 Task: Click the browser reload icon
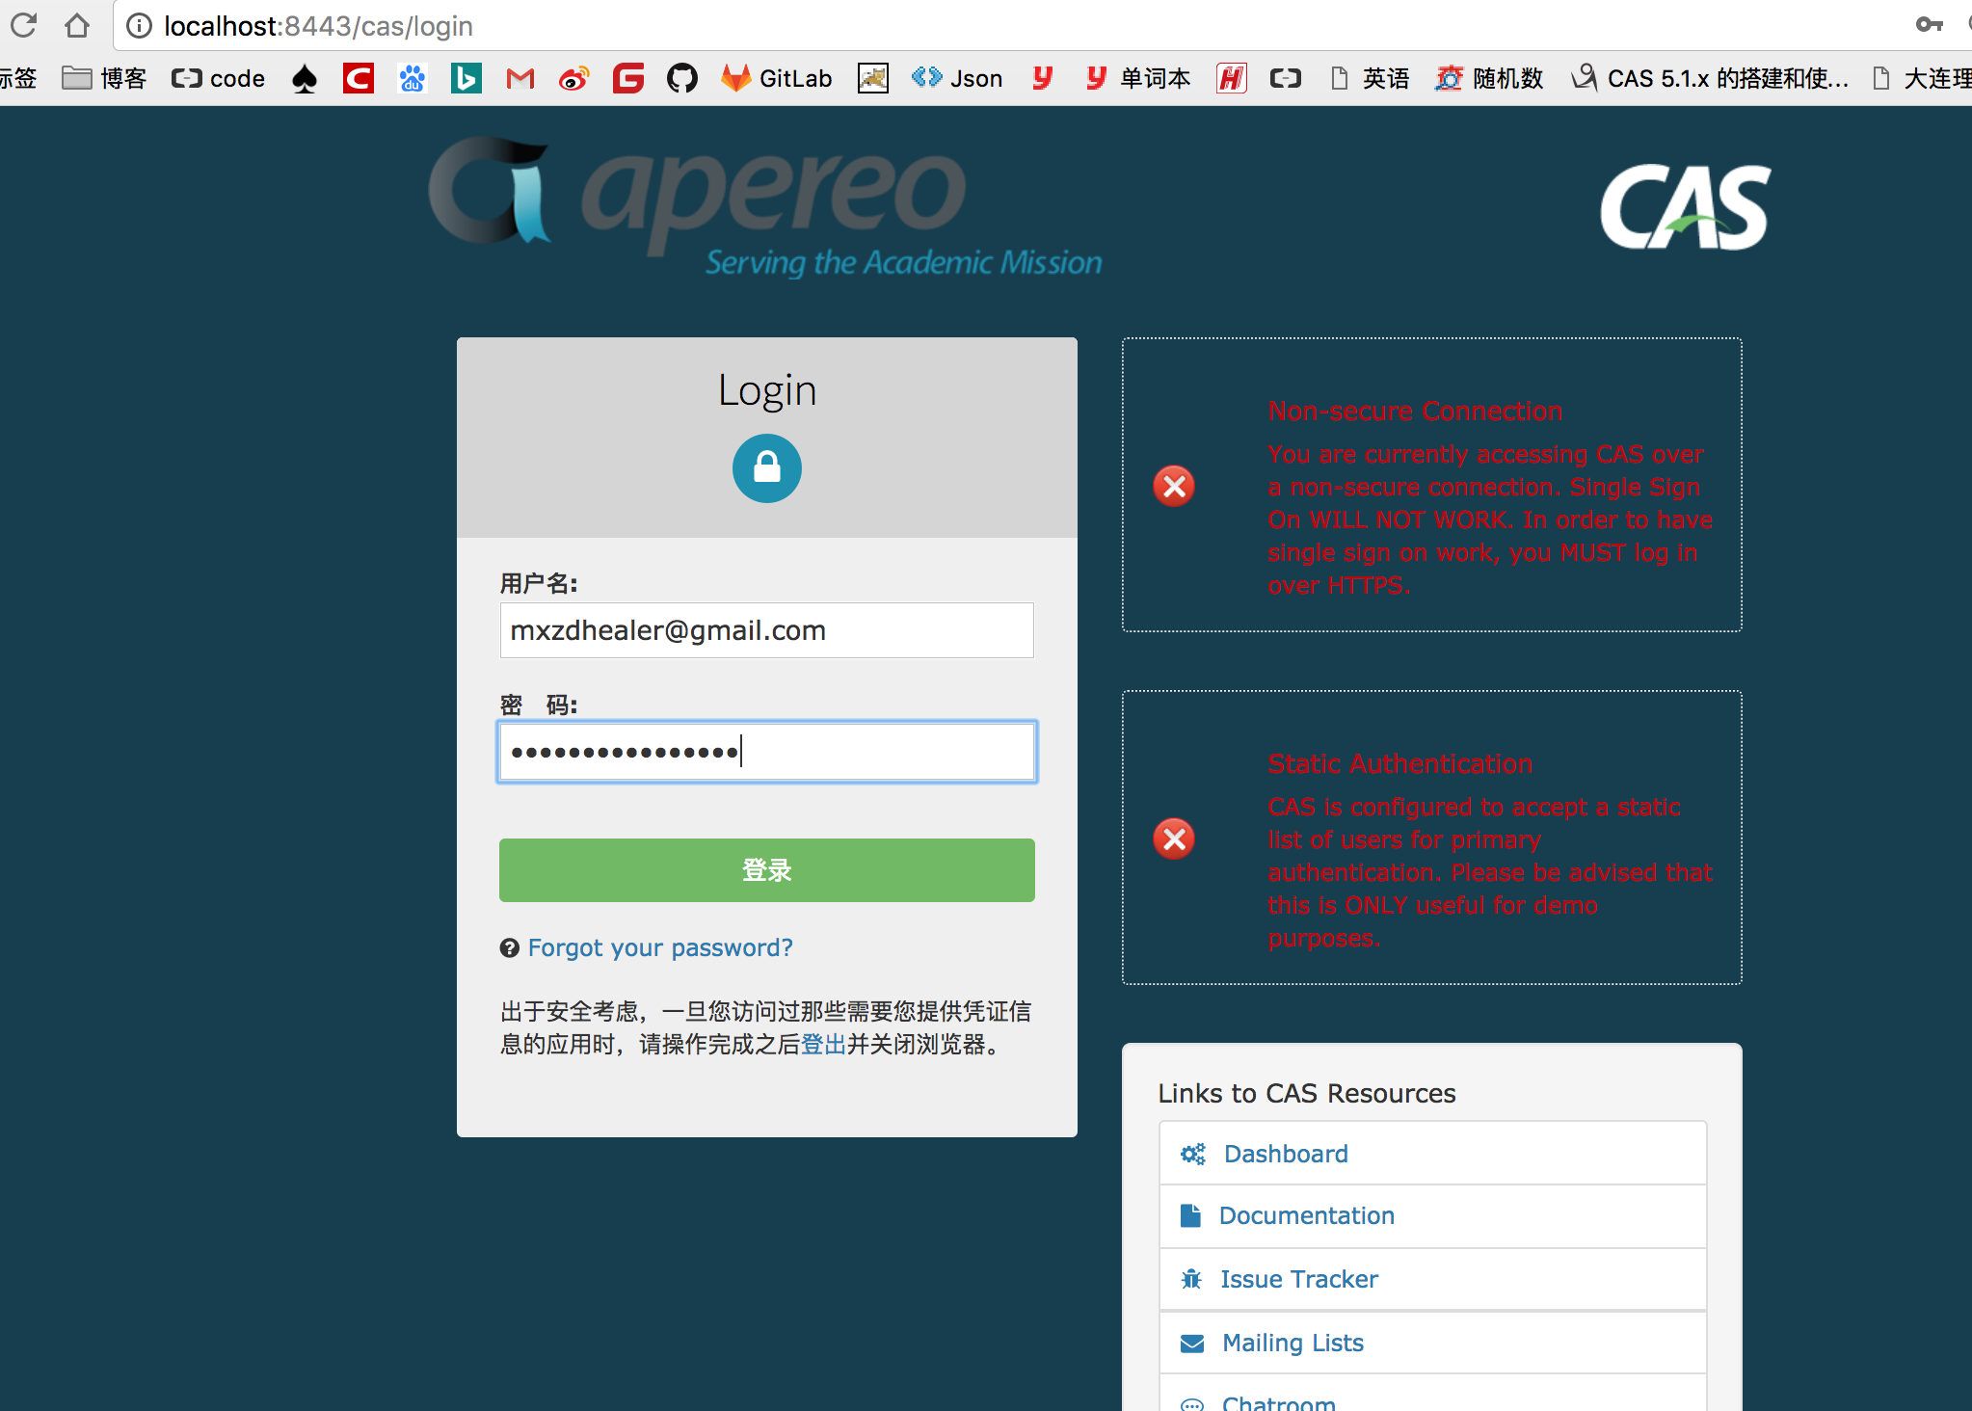pyautogui.click(x=24, y=25)
